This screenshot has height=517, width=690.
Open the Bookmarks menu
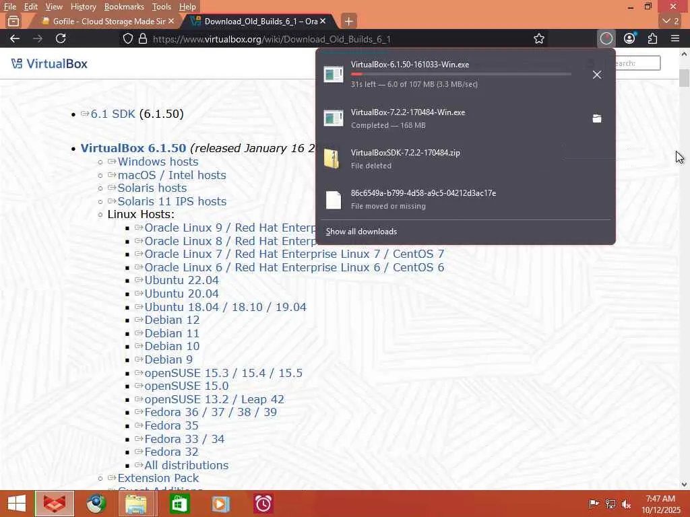coord(124,7)
